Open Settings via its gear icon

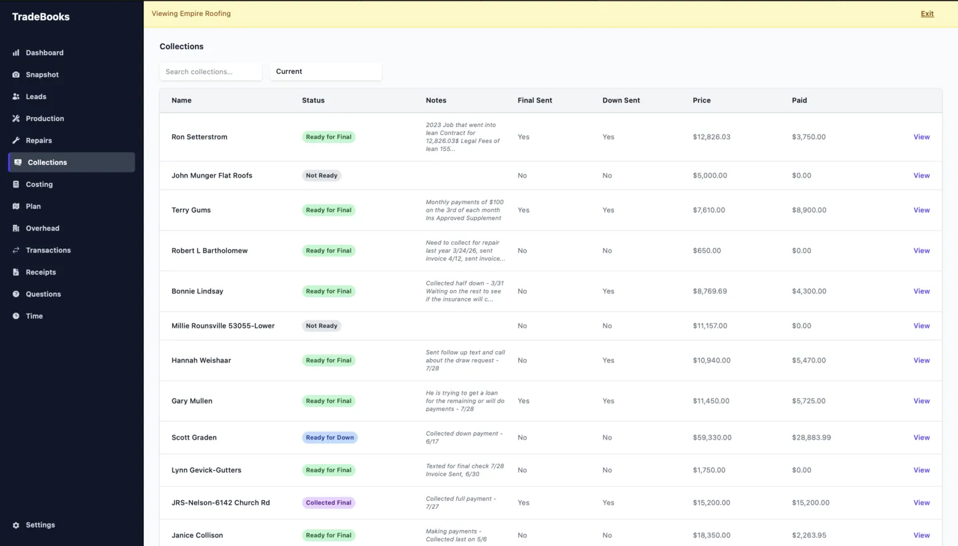coord(16,525)
